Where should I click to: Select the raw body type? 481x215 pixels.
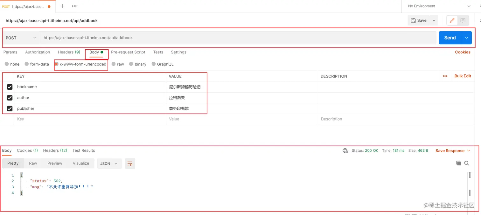point(118,64)
